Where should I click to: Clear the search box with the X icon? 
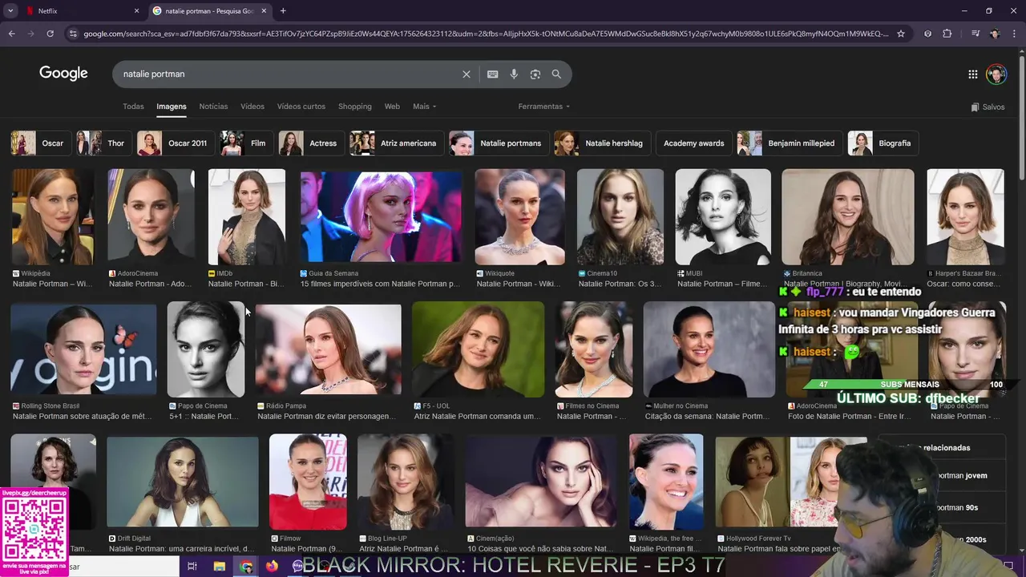coord(467,74)
